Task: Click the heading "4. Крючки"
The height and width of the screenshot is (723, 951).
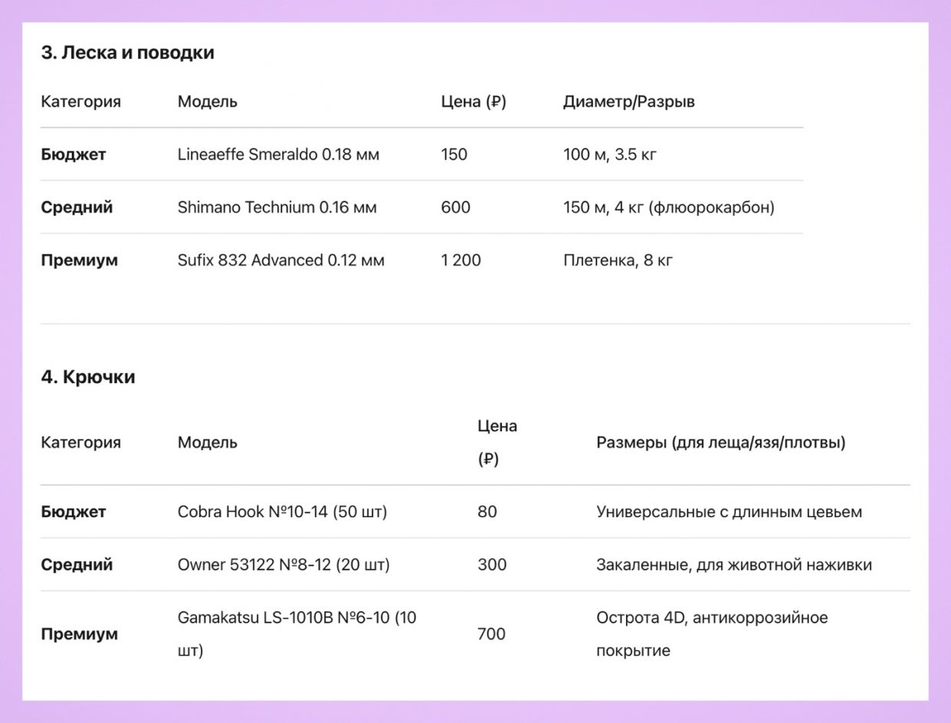Action: point(88,378)
